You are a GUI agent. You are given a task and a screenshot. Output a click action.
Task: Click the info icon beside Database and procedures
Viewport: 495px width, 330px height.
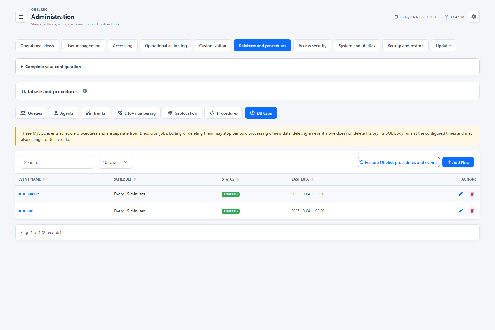point(85,91)
